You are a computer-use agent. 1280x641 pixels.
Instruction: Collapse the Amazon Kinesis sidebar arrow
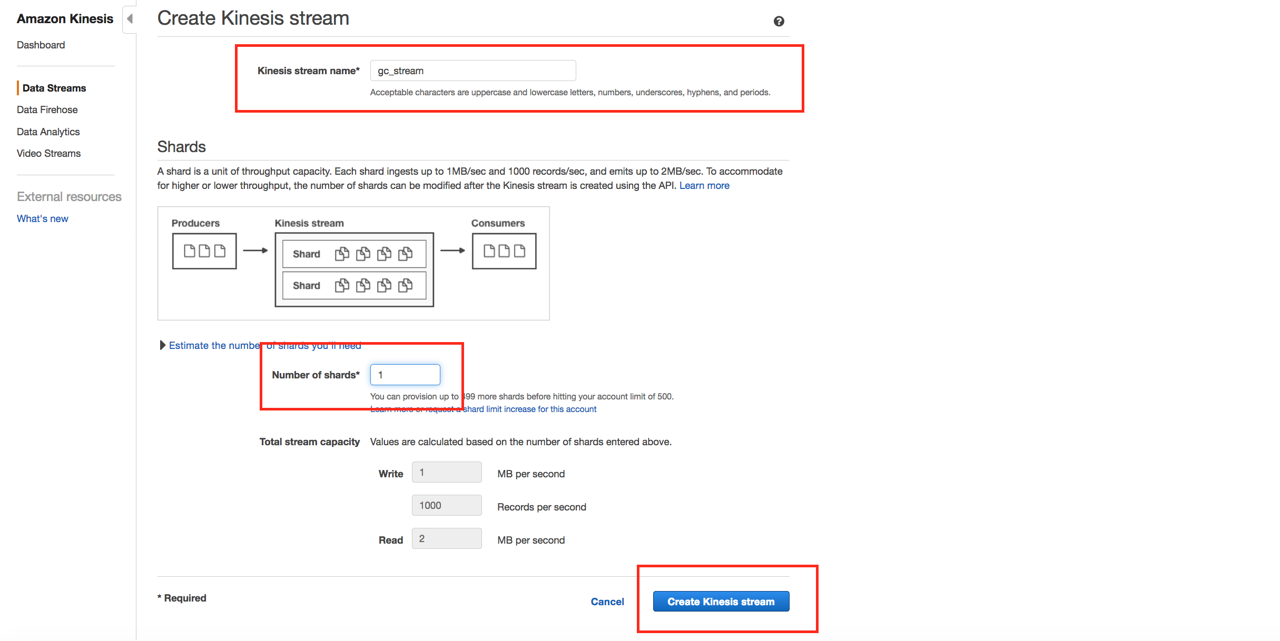130,19
